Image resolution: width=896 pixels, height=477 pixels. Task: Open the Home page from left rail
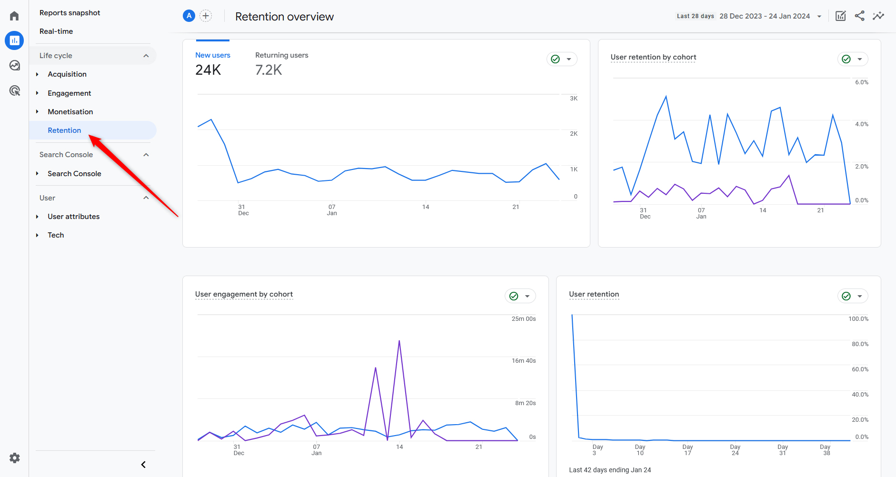pos(14,15)
